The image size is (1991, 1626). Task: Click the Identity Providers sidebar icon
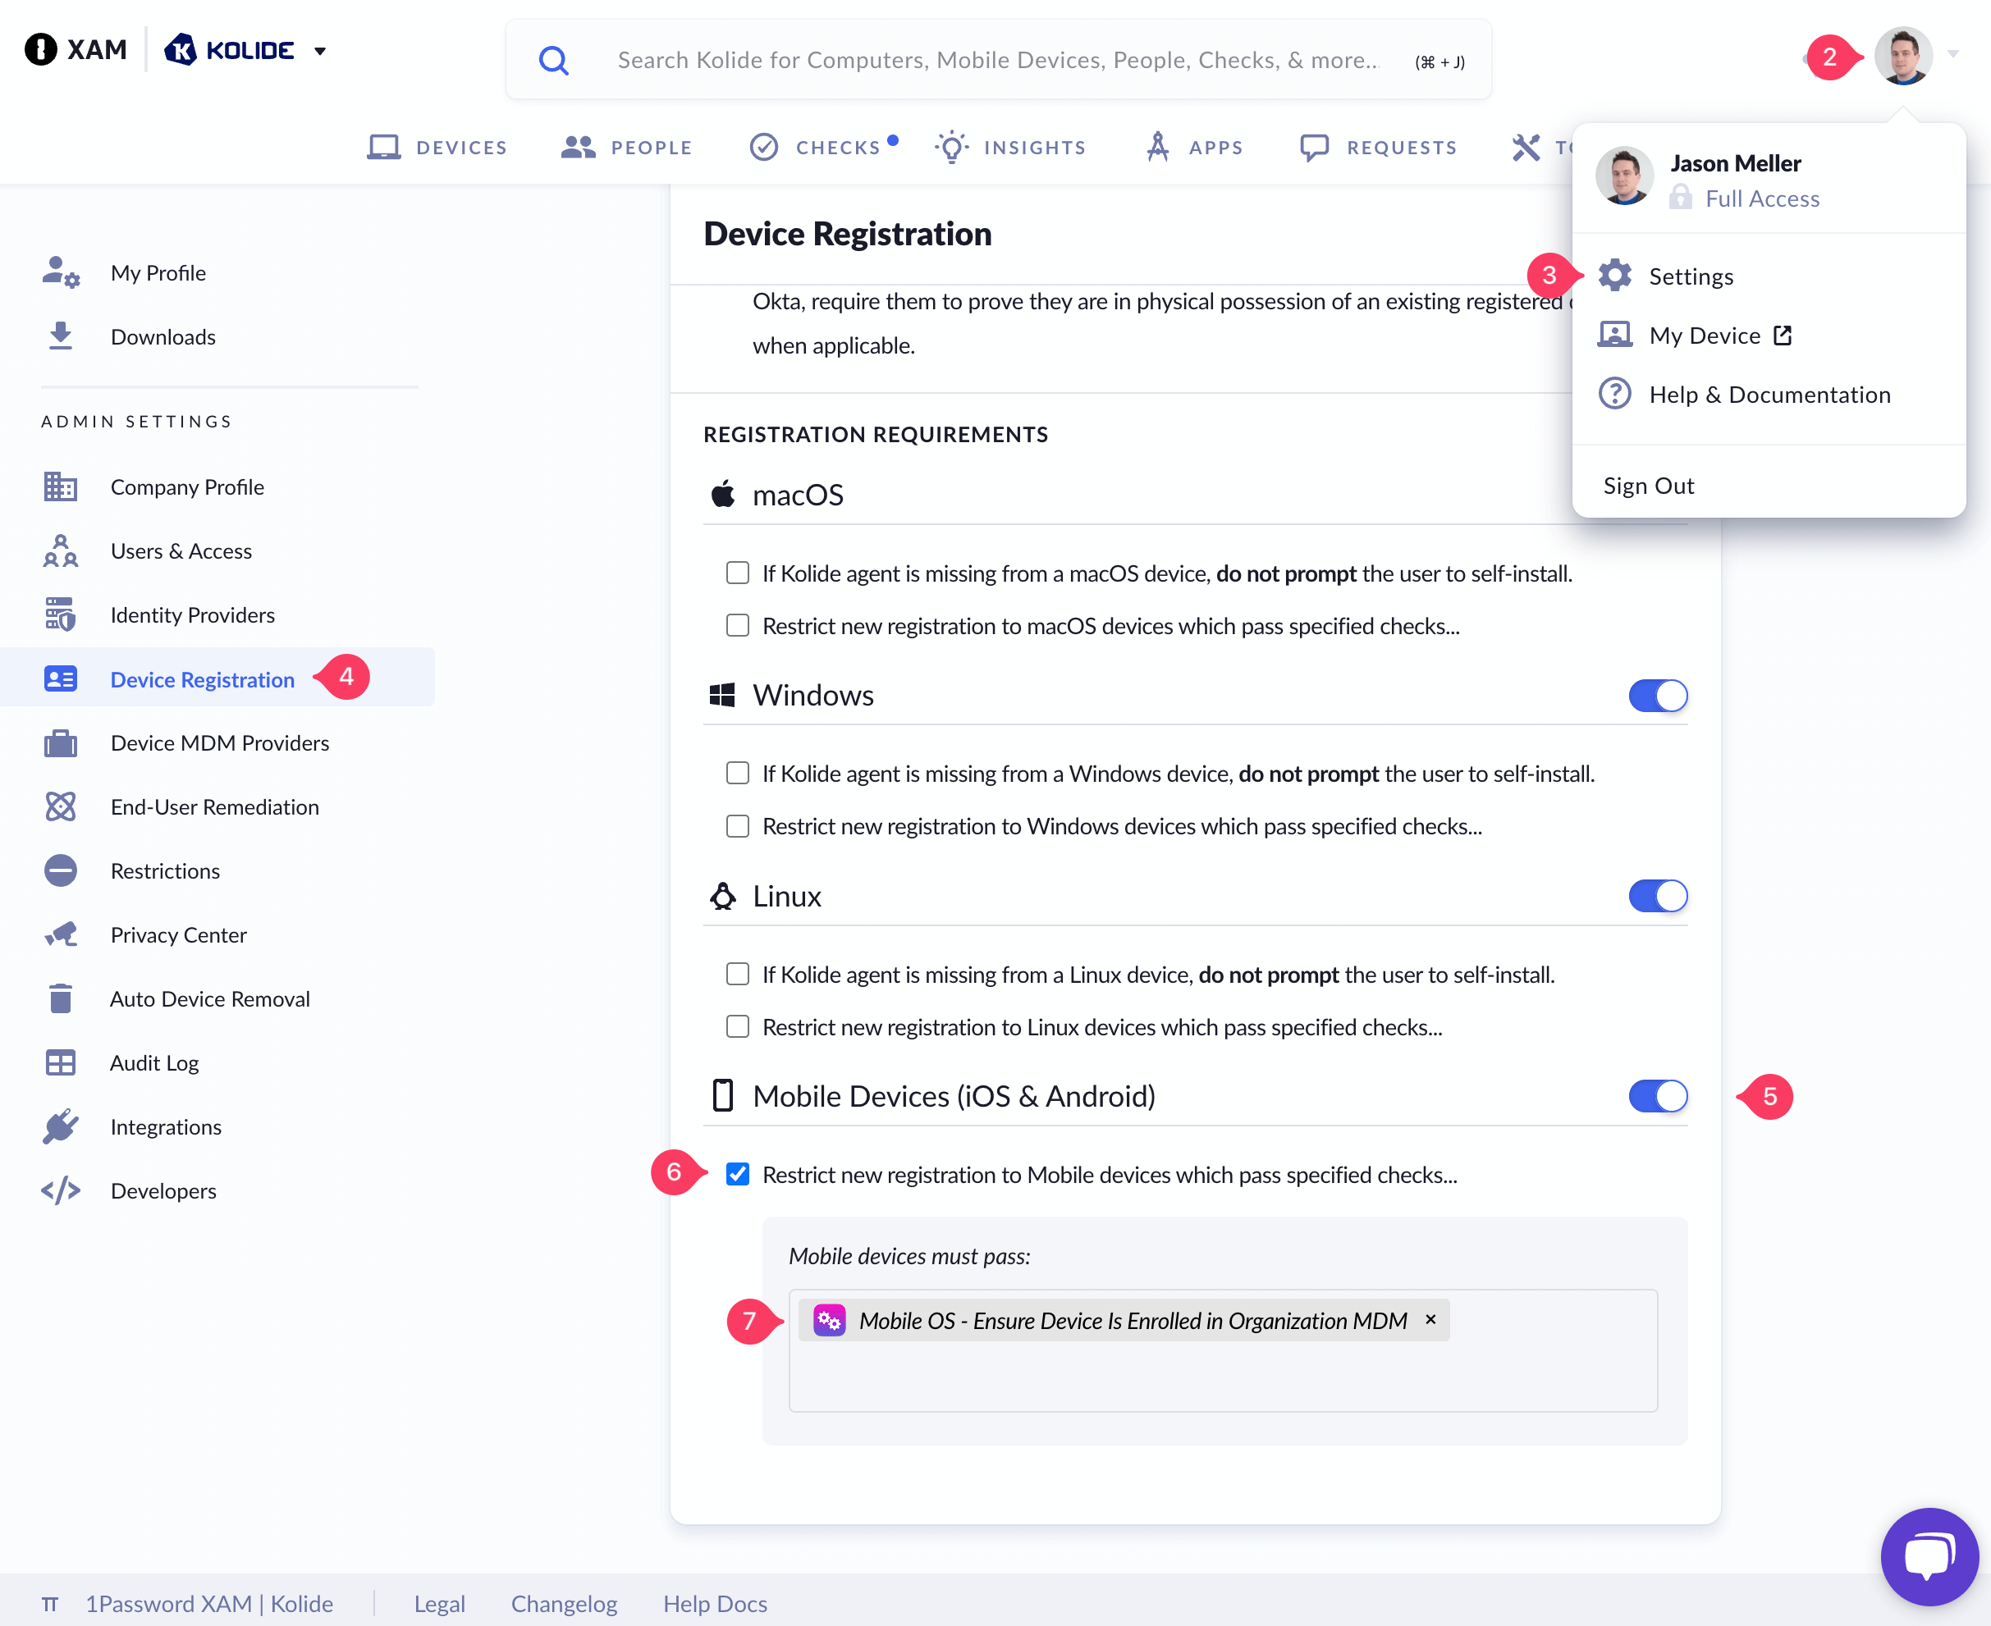60,613
